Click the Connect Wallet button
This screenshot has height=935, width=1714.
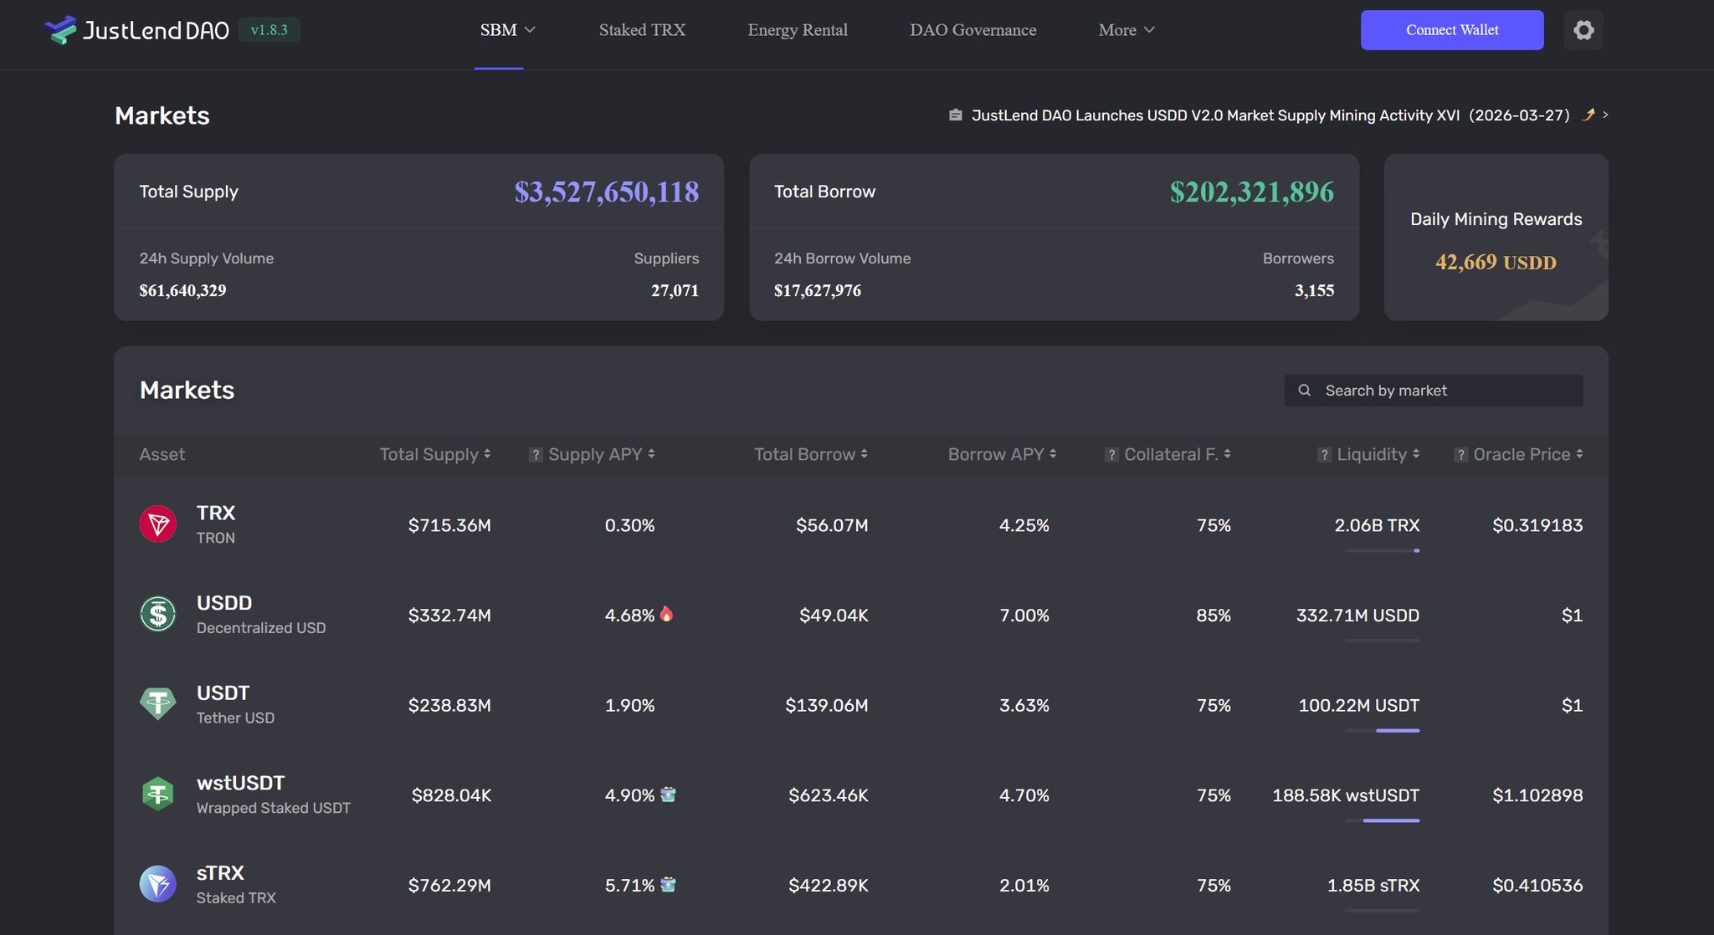[x=1451, y=30]
